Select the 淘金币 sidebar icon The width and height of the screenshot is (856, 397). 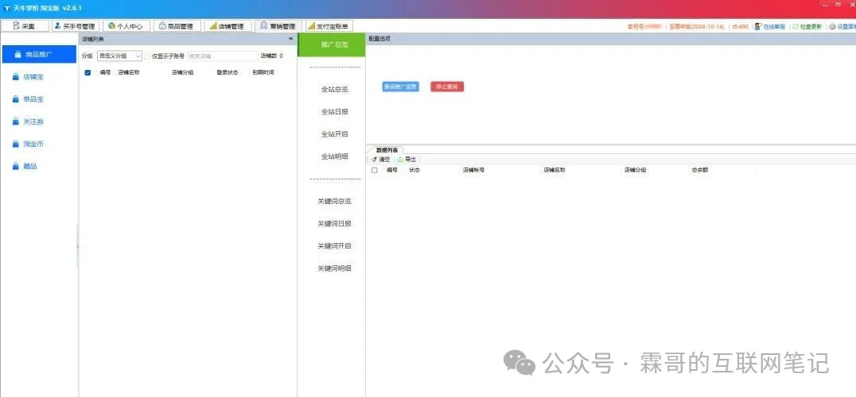click(x=16, y=145)
